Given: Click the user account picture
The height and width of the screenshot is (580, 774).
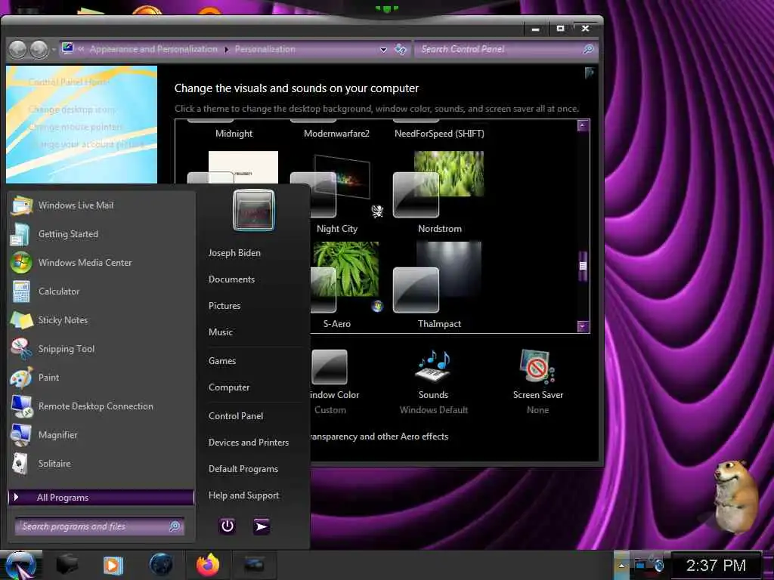Looking at the screenshot, I should tap(254, 210).
